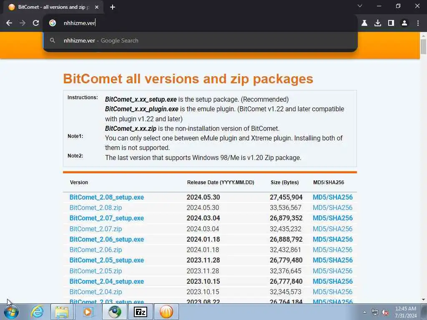This screenshot has width=427, height=320.
Task: Open 7-Zip from taskbar
Action: click(141, 312)
